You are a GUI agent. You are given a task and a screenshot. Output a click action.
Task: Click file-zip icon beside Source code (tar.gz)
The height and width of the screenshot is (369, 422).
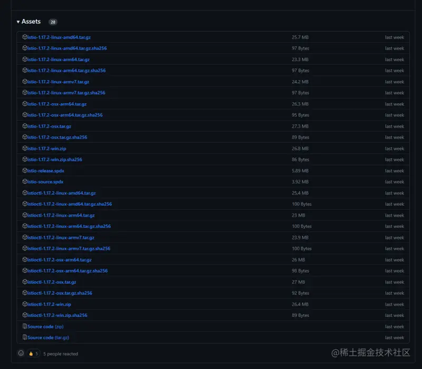click(25, 338)
